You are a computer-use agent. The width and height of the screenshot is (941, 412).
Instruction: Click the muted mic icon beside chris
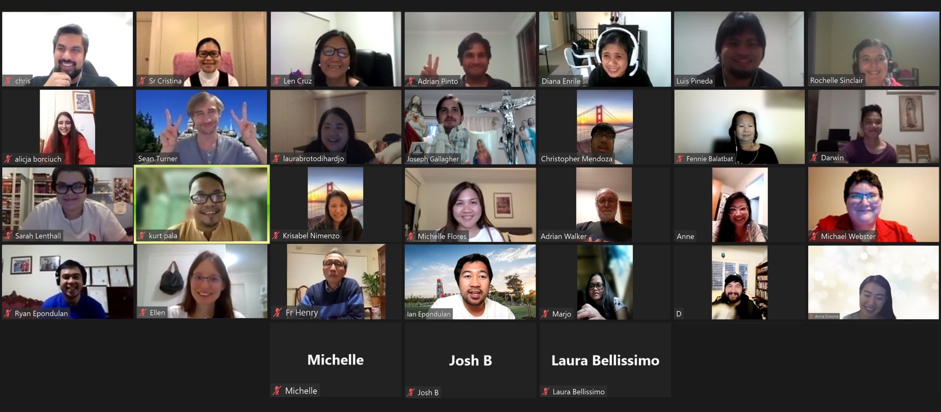click(8, 81)
